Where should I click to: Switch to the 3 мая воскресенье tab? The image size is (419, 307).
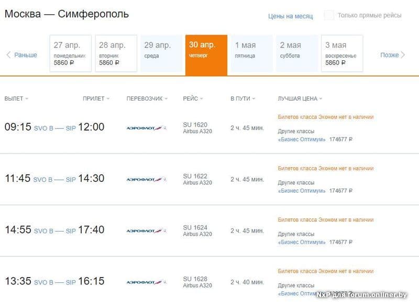pyautogui.click(x=342, y=53)
